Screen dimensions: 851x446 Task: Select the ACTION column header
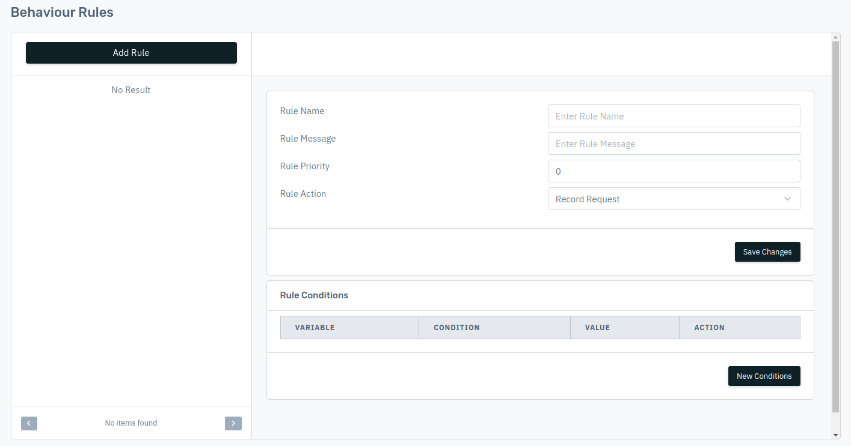click(740, 328)
